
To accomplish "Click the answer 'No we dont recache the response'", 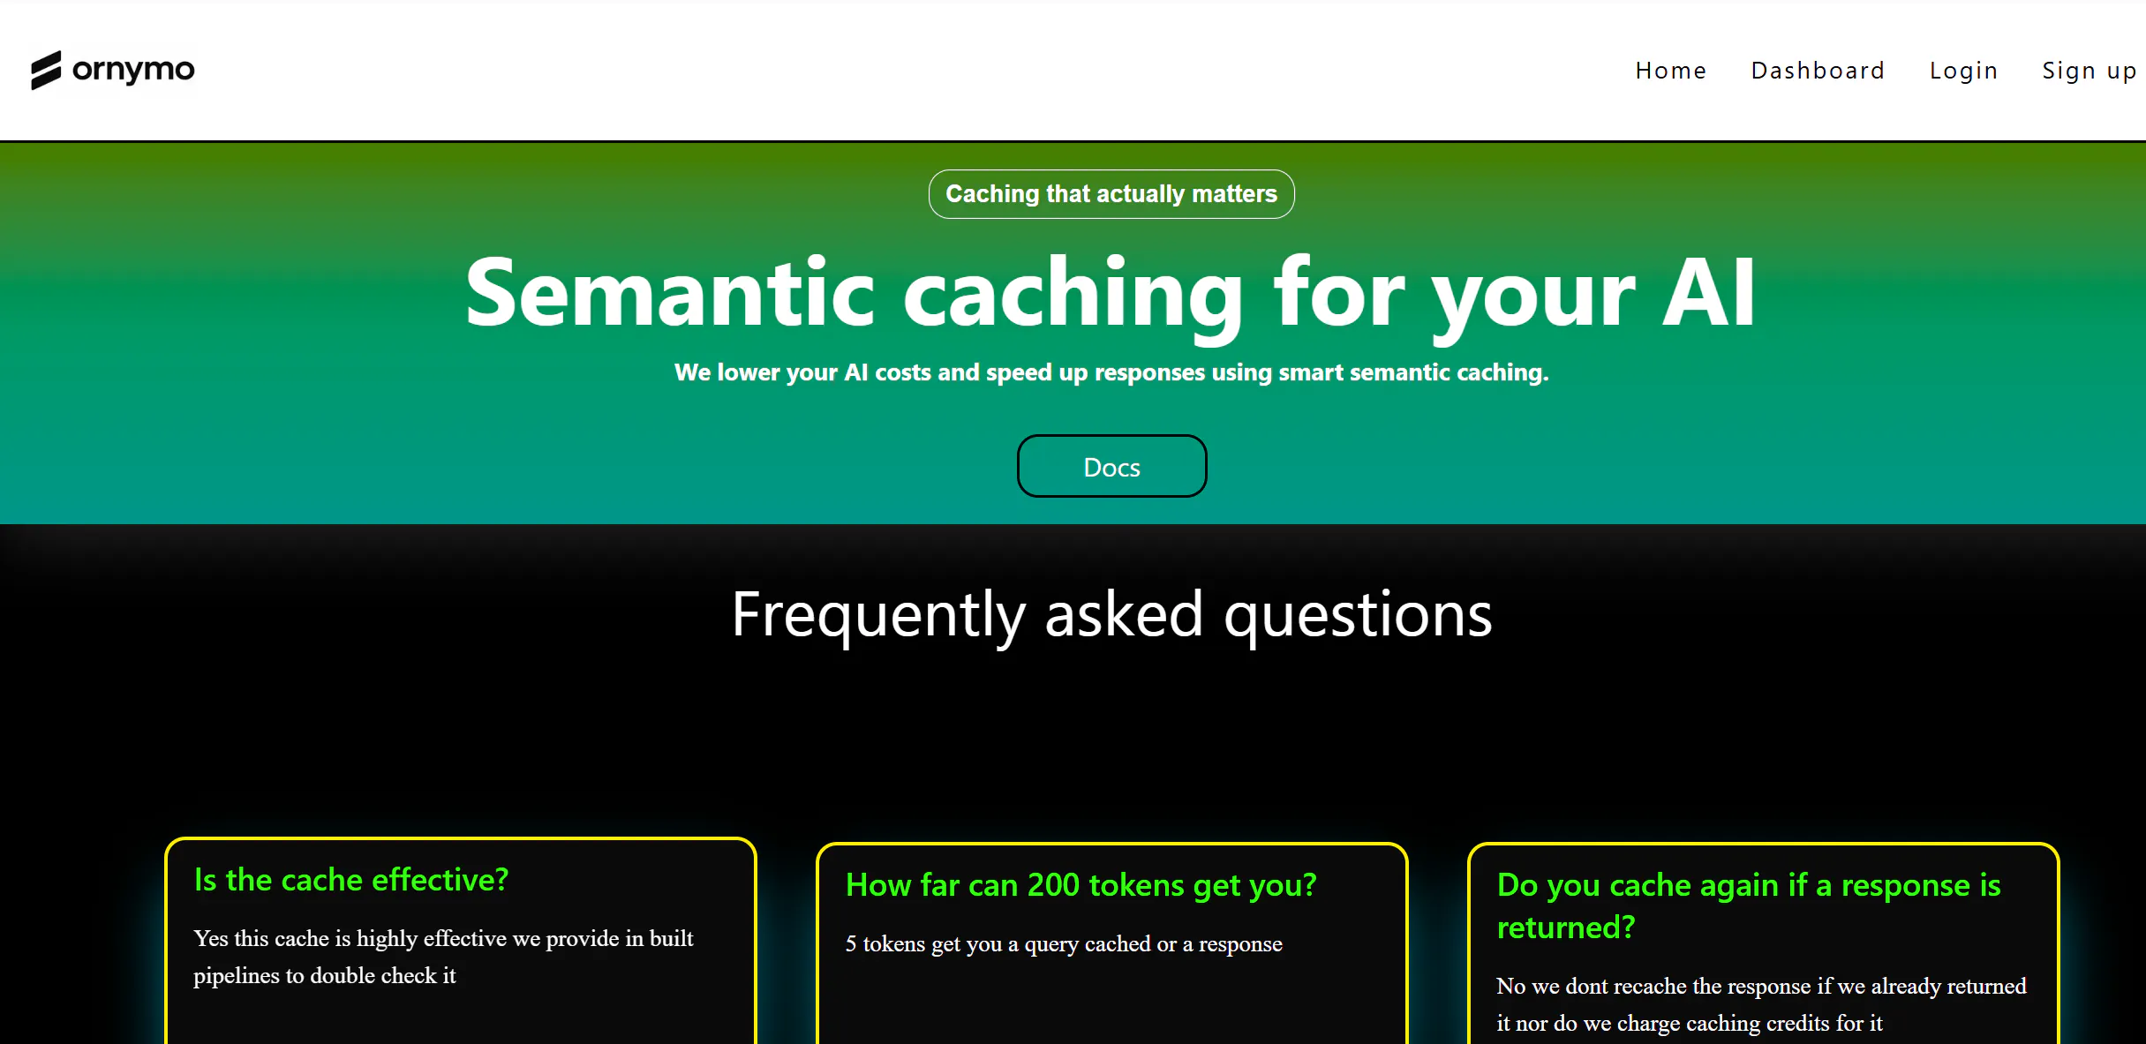I will (1761, 1004).
